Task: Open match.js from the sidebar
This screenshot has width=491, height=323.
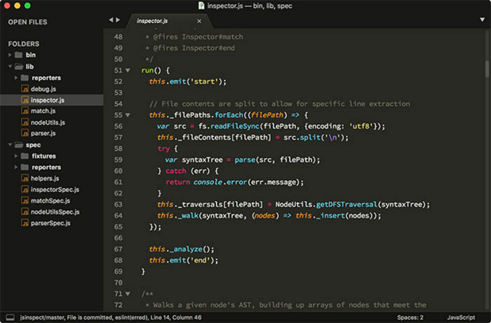Action: coord(43,111)
